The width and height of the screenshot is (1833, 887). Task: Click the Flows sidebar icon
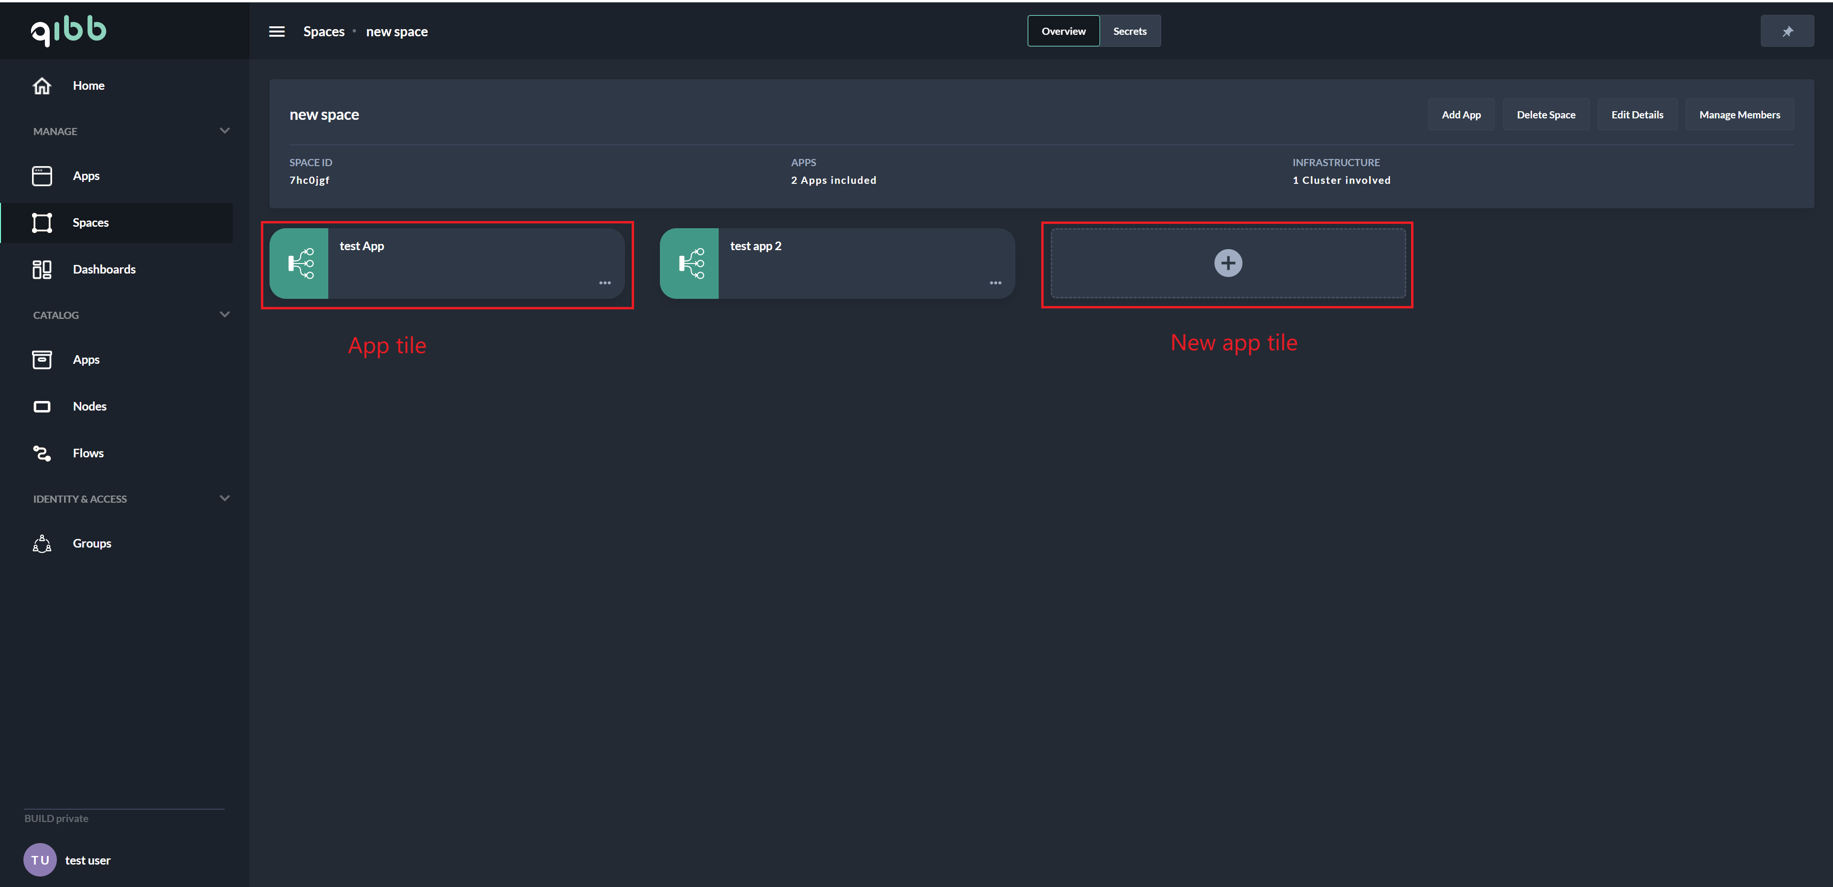[x=42, y=454]
